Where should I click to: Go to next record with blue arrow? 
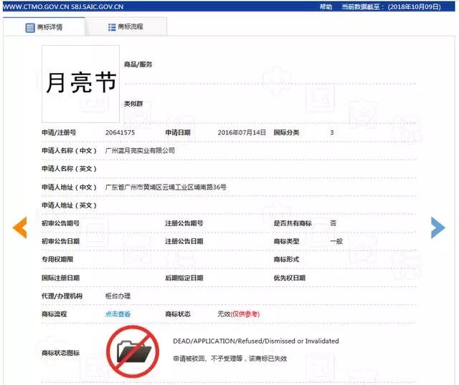[438, 228]
